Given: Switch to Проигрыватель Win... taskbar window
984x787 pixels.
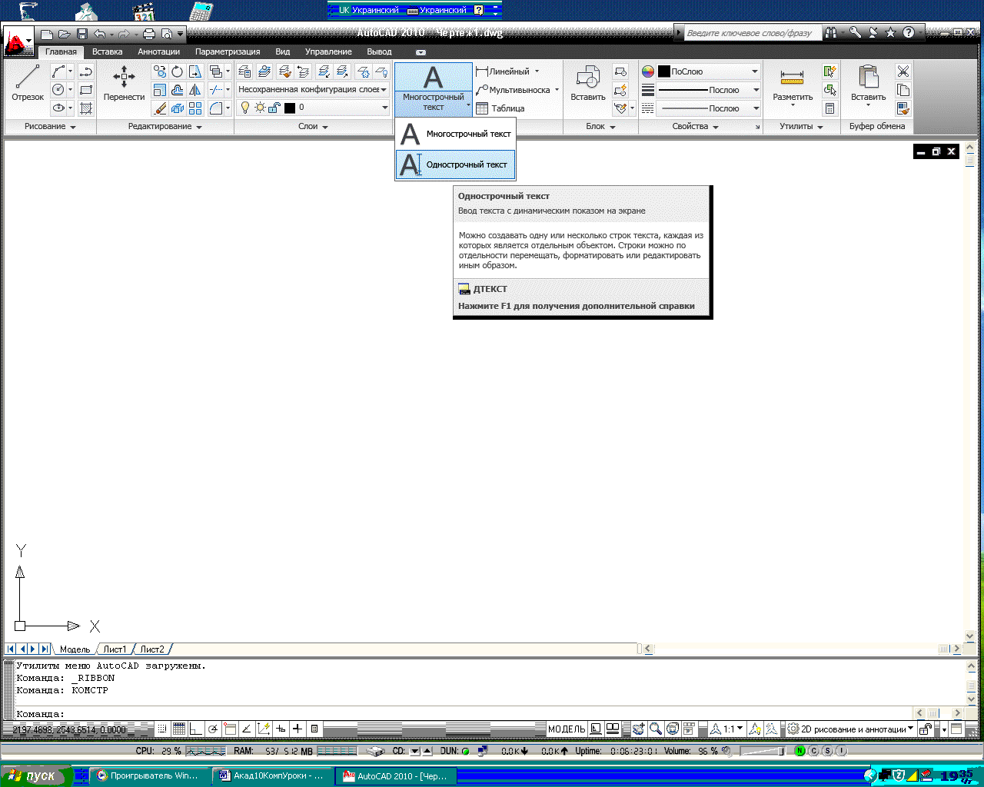Looking at the screenshot, I should point(151,776).
